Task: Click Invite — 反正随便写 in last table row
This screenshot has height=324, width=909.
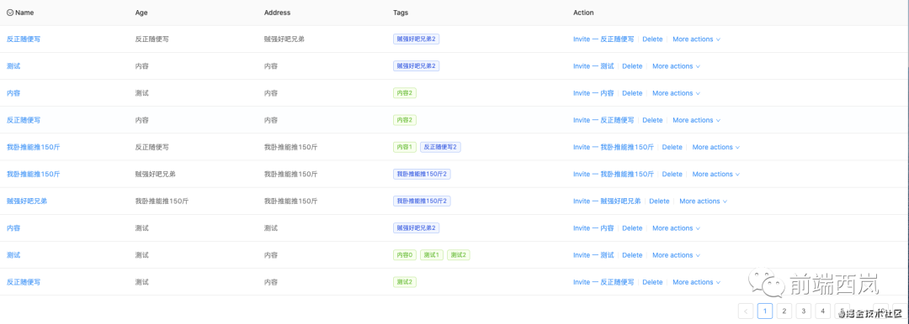Action: (x=603, y=282)
